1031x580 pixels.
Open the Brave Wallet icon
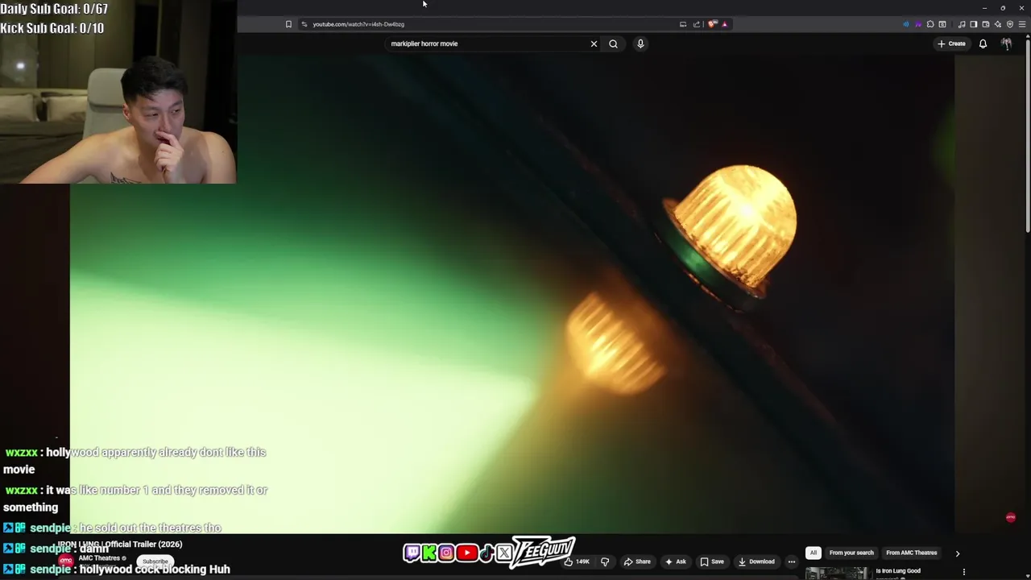(985, 24)
